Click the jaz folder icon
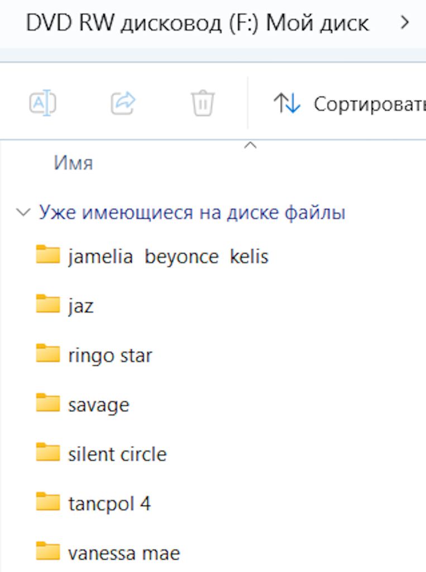This screenshot has width=426, height=572. 48,303
